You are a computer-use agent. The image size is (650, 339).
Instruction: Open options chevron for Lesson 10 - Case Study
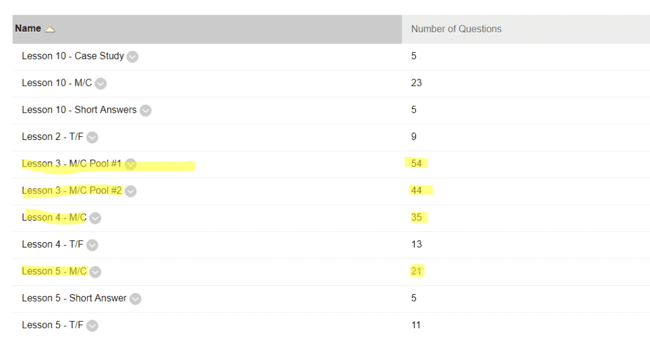132,56
